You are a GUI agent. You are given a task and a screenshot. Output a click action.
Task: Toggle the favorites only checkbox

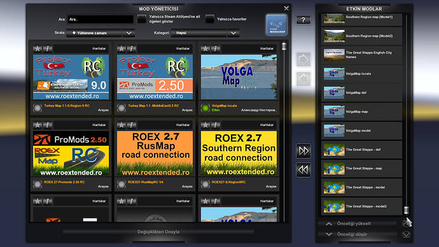point(210,19)
